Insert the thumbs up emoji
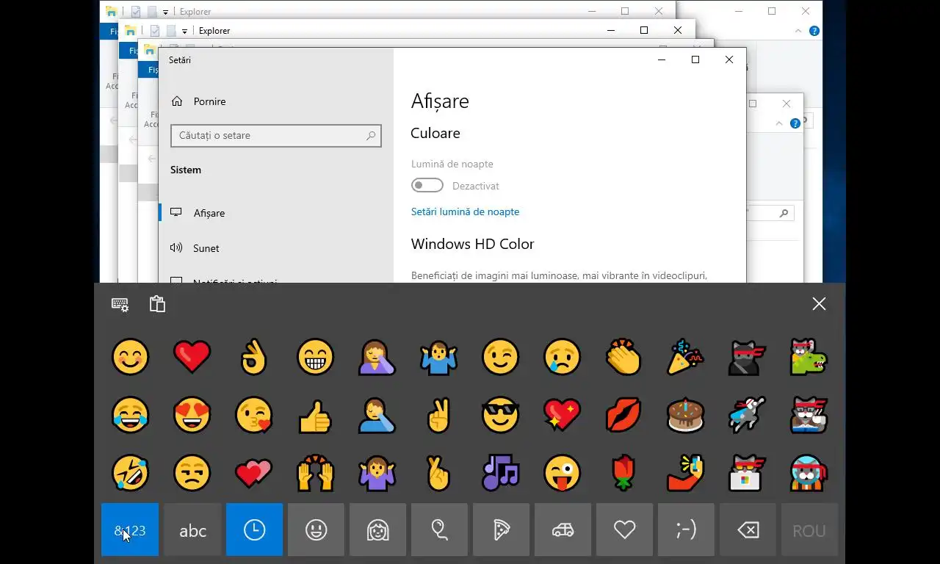Screen dimensions: 940x564 click(x=315, y=415)
